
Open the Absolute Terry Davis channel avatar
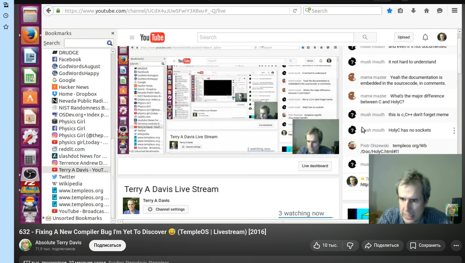pos(25,245)
